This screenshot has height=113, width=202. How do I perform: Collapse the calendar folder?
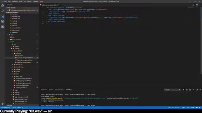click(13, 53)
